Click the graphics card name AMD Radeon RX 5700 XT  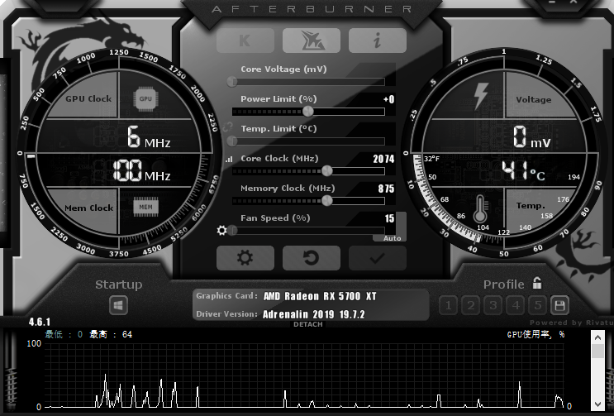tap(320, 296)
